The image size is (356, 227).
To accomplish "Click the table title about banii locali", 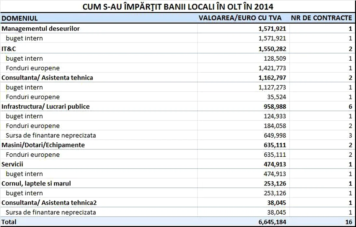I will [178, 6].
